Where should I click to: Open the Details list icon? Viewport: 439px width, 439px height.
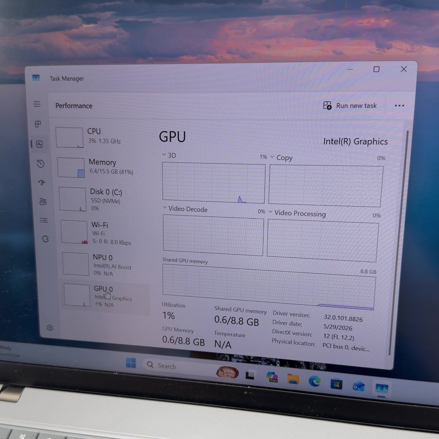click(x=44, y=220)
